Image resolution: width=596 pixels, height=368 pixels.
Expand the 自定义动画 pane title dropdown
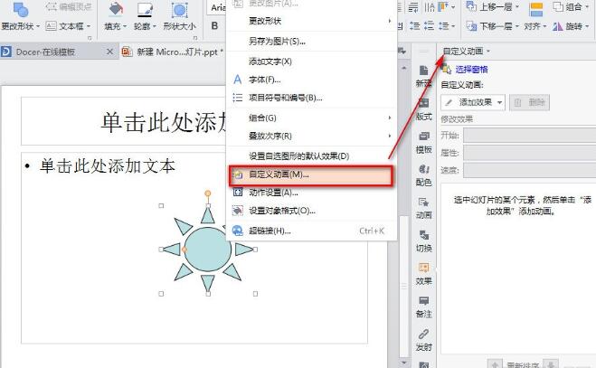[x=488, y=51]
